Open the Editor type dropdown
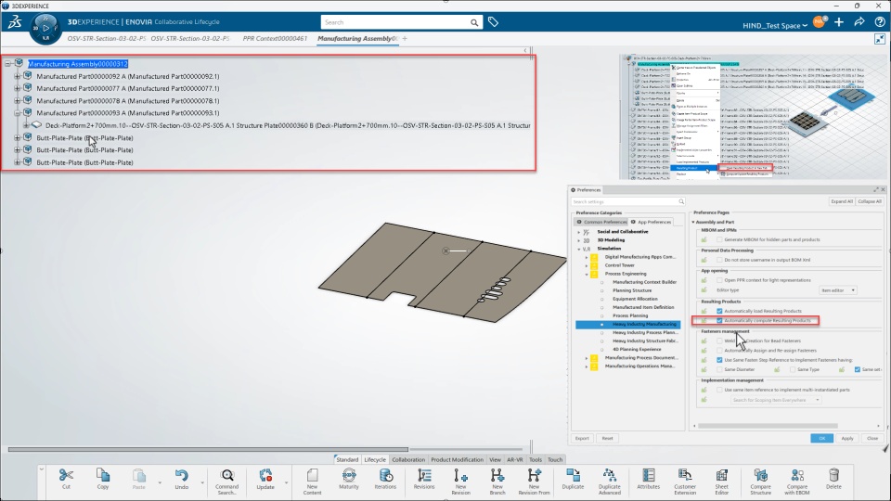 [x=837, y=290]
